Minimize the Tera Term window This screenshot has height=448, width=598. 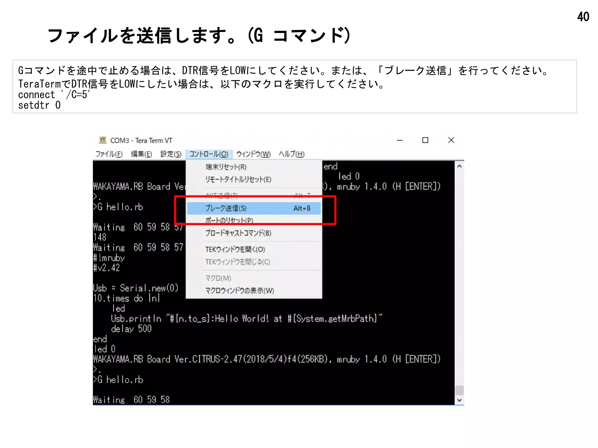point(400,140)
